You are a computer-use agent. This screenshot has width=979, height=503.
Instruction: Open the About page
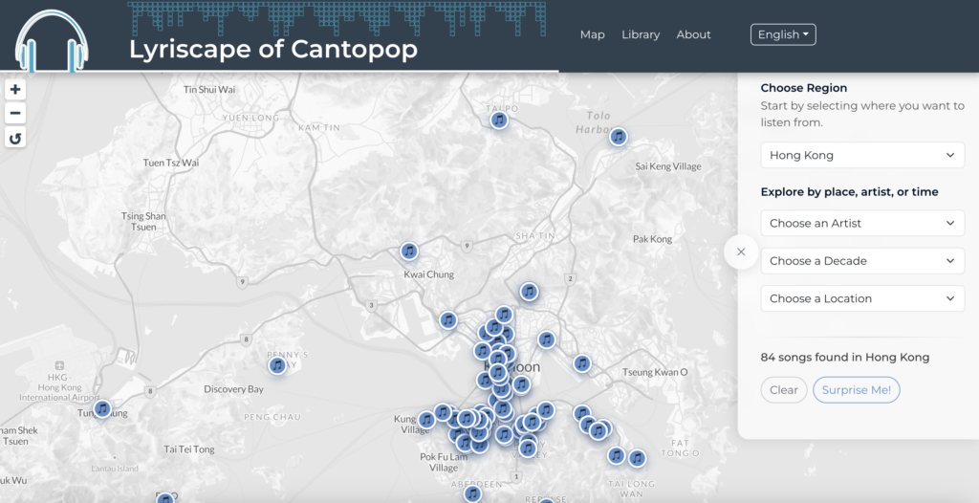pos(693,34)
